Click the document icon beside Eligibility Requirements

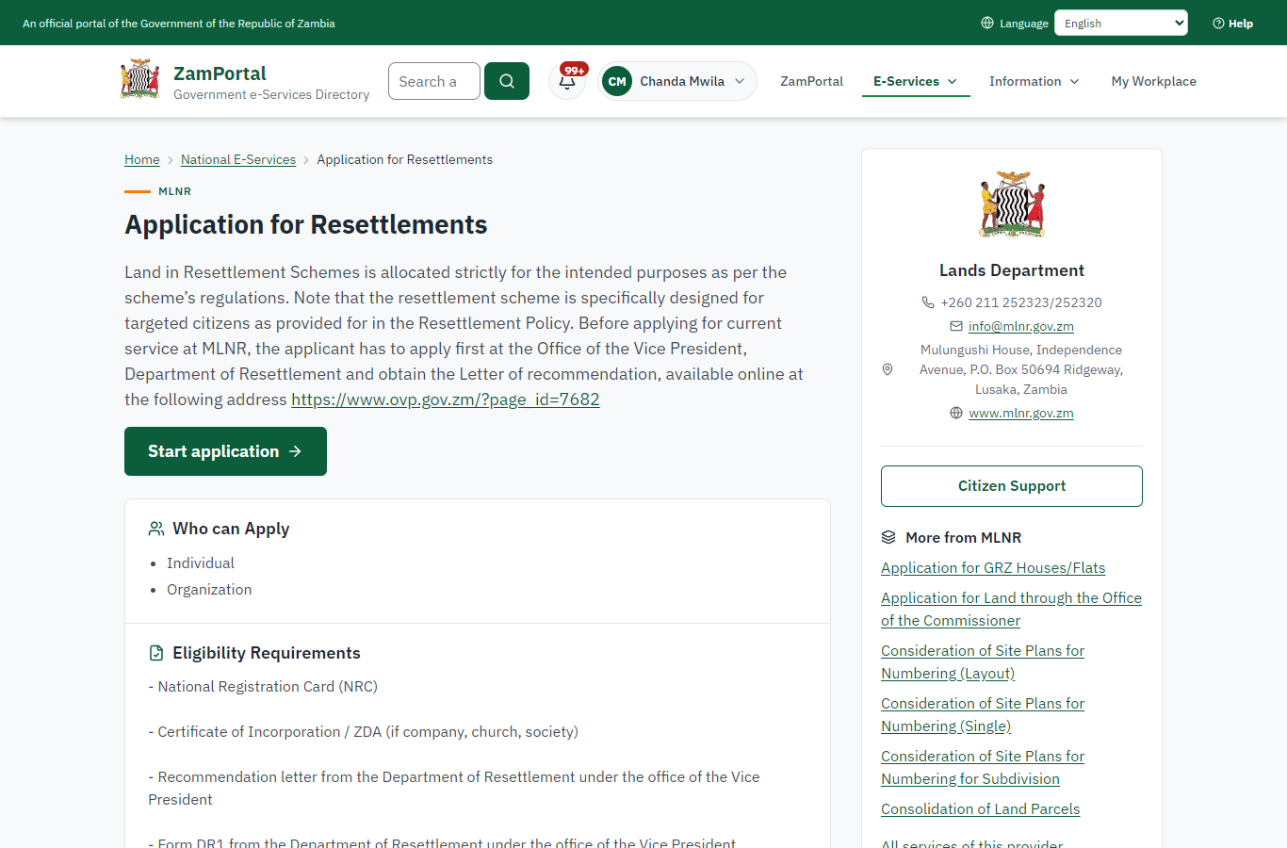[156, 653]
